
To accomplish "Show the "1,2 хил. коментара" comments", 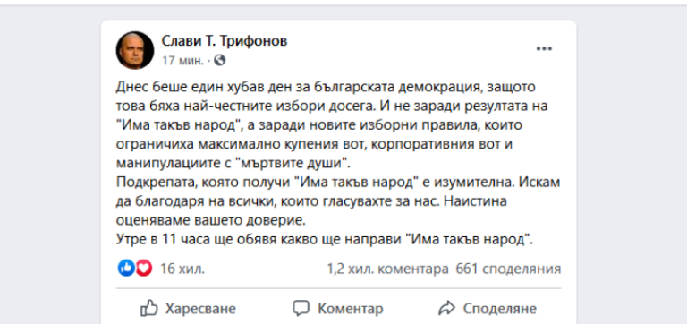I will tap(387, 269).
